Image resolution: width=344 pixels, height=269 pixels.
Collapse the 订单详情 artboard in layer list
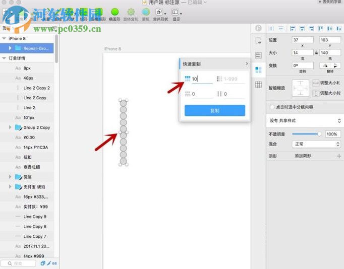click(x=4, y=58)
